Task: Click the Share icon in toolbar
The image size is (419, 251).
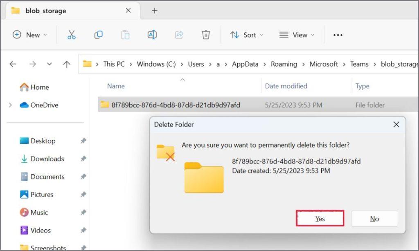Action: (179, 35)
